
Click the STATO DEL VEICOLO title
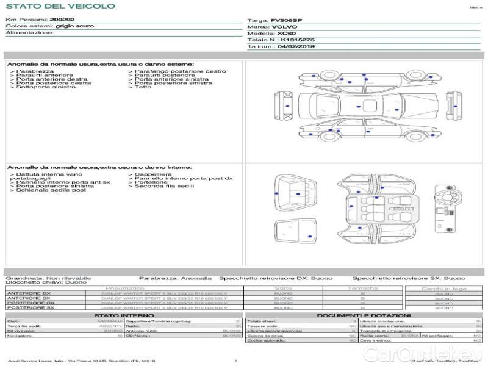tap(60, 6)
